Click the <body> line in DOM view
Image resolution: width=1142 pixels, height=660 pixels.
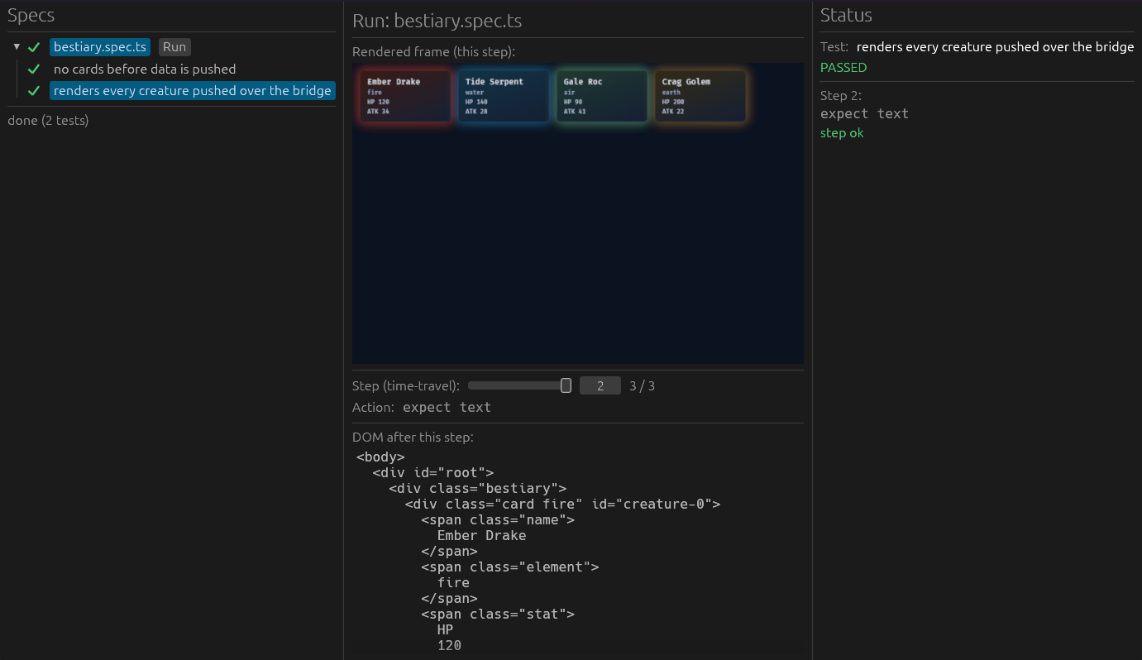[380, 457]
